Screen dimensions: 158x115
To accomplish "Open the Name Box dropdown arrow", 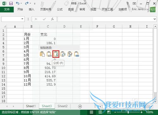I will (22, 19).
